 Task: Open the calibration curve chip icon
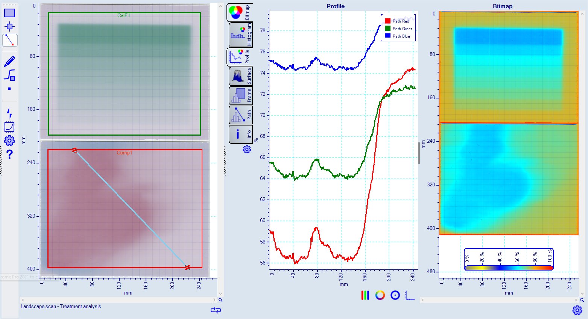[9, 127]
